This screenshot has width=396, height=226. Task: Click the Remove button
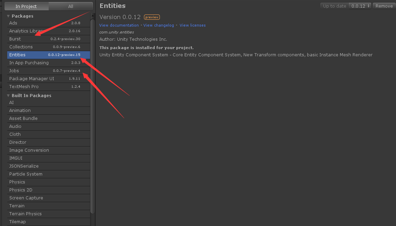pos(384,6)
